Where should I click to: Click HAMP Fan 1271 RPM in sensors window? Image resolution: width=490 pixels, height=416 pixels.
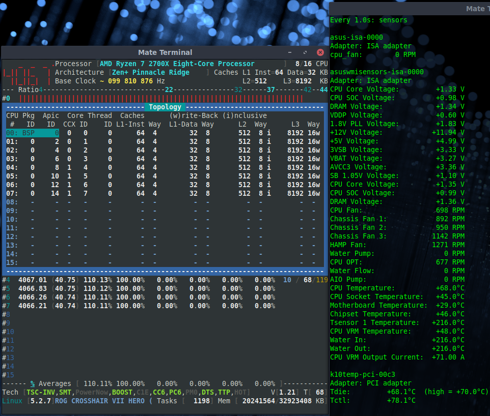397,245
